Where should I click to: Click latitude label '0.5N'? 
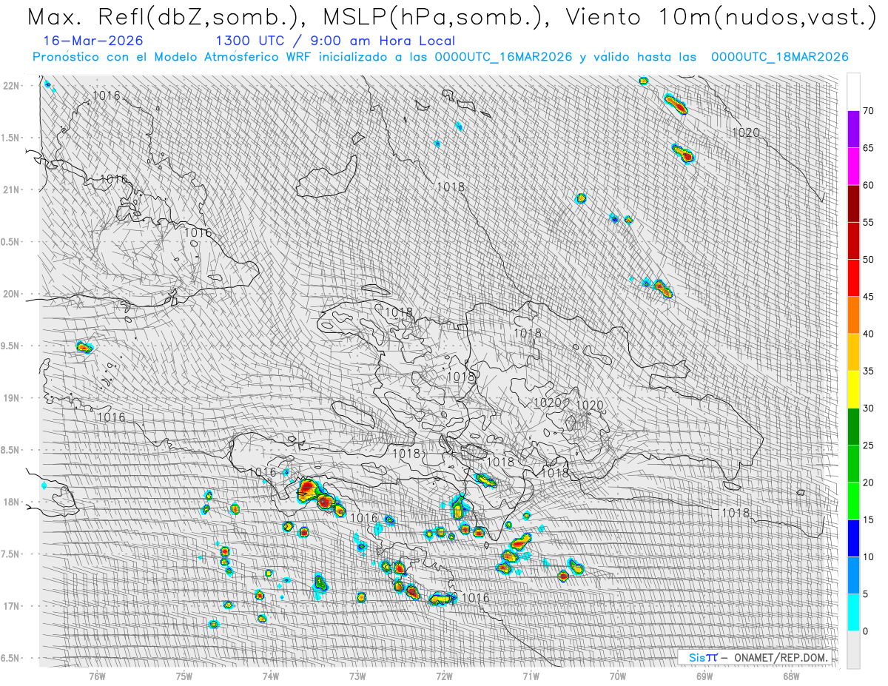click(11, 242)
